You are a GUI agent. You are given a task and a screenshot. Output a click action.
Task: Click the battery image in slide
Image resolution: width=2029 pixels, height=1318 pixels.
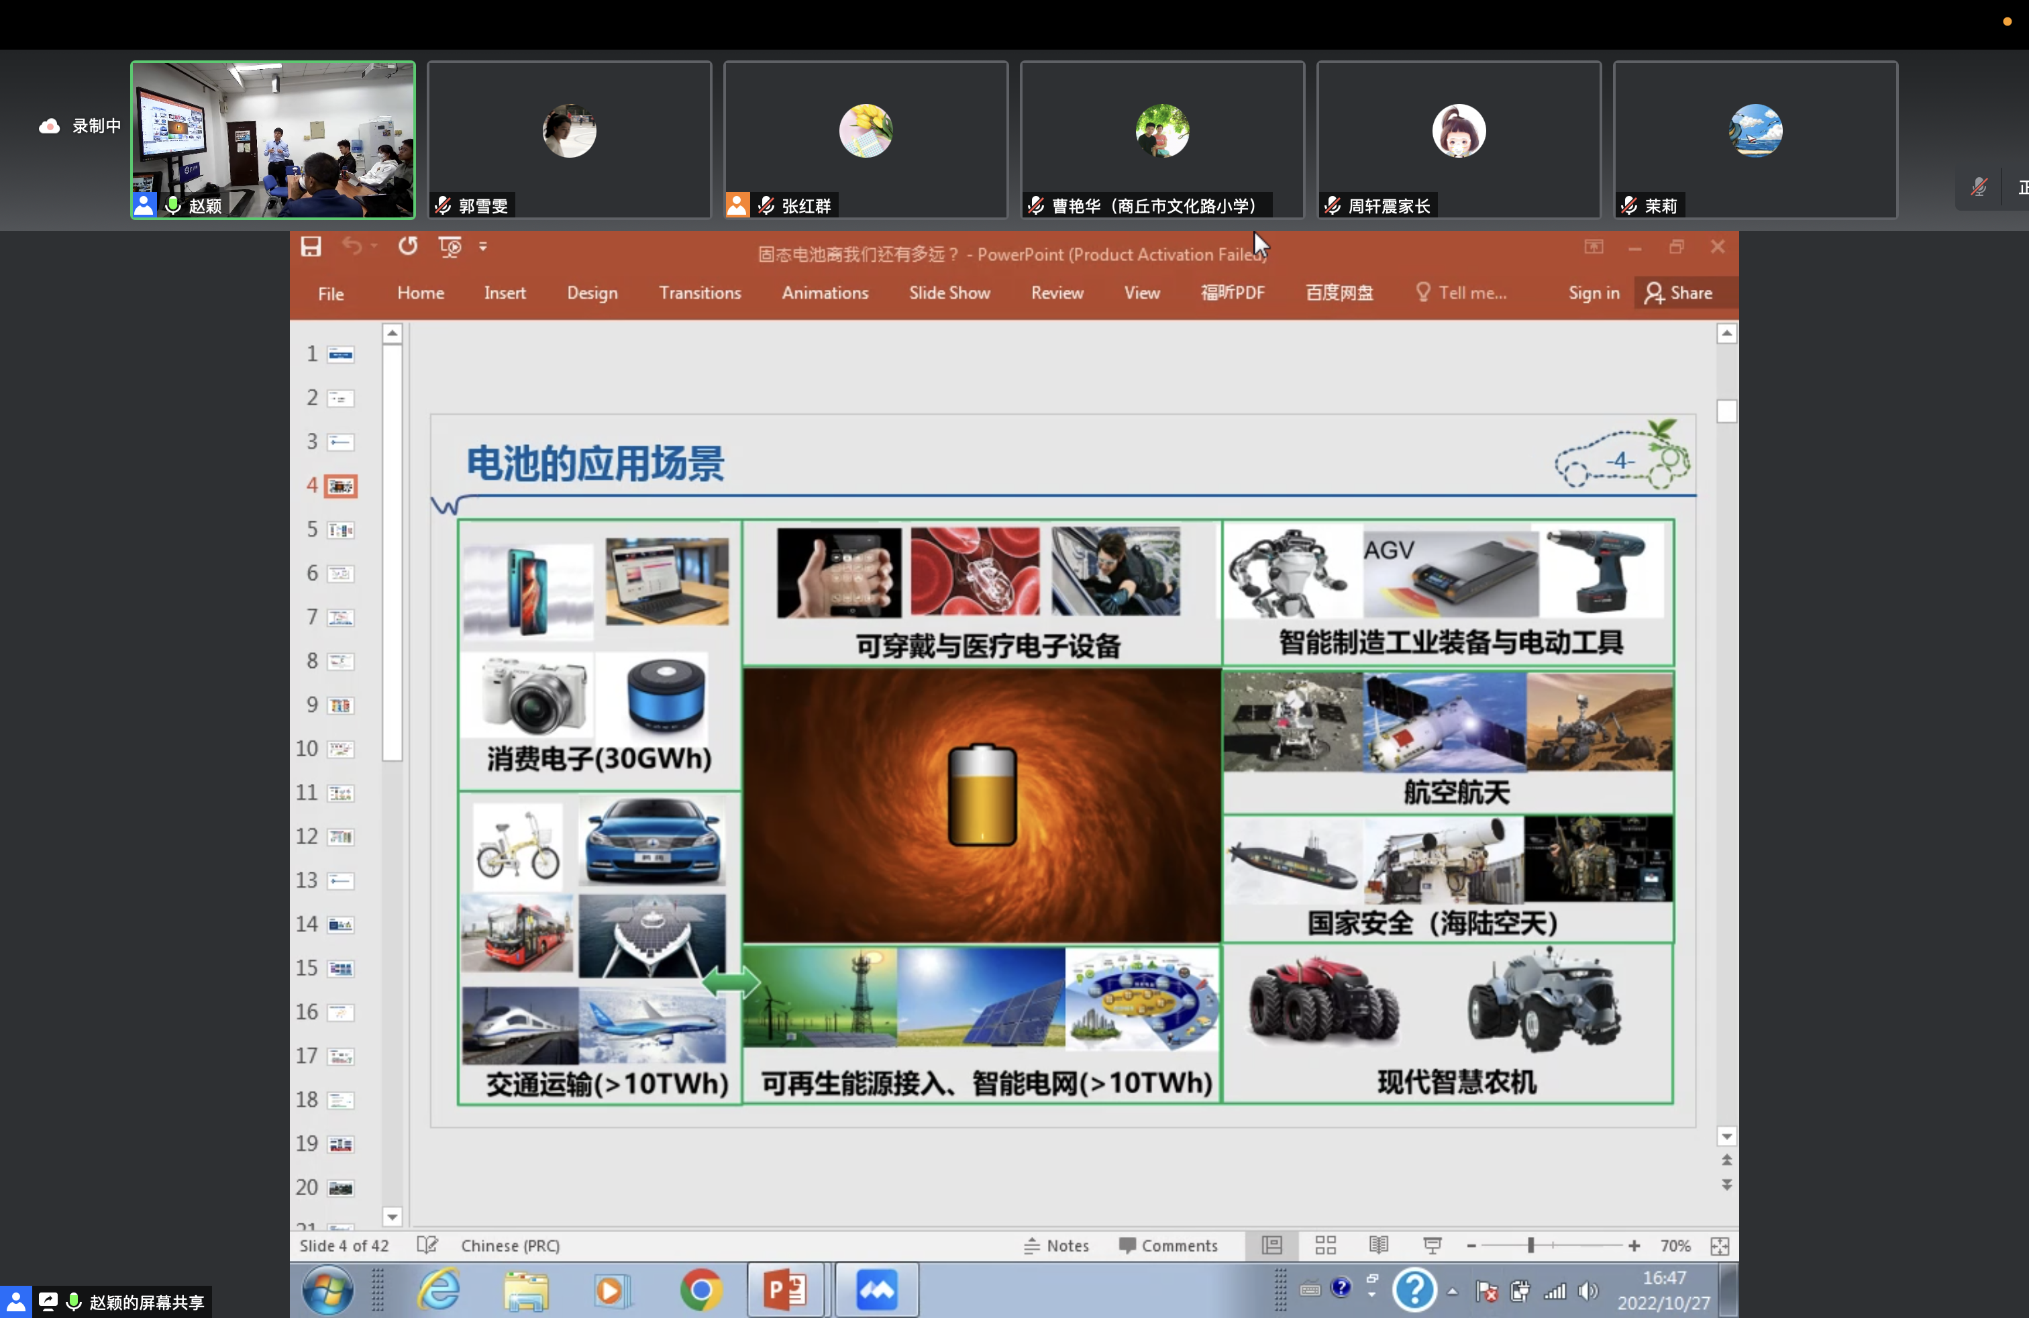tap(982, 795)
